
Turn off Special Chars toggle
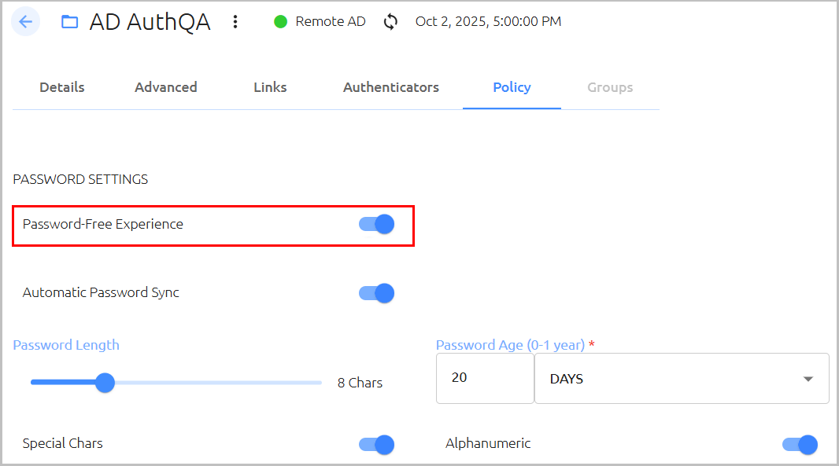[377, 444]
